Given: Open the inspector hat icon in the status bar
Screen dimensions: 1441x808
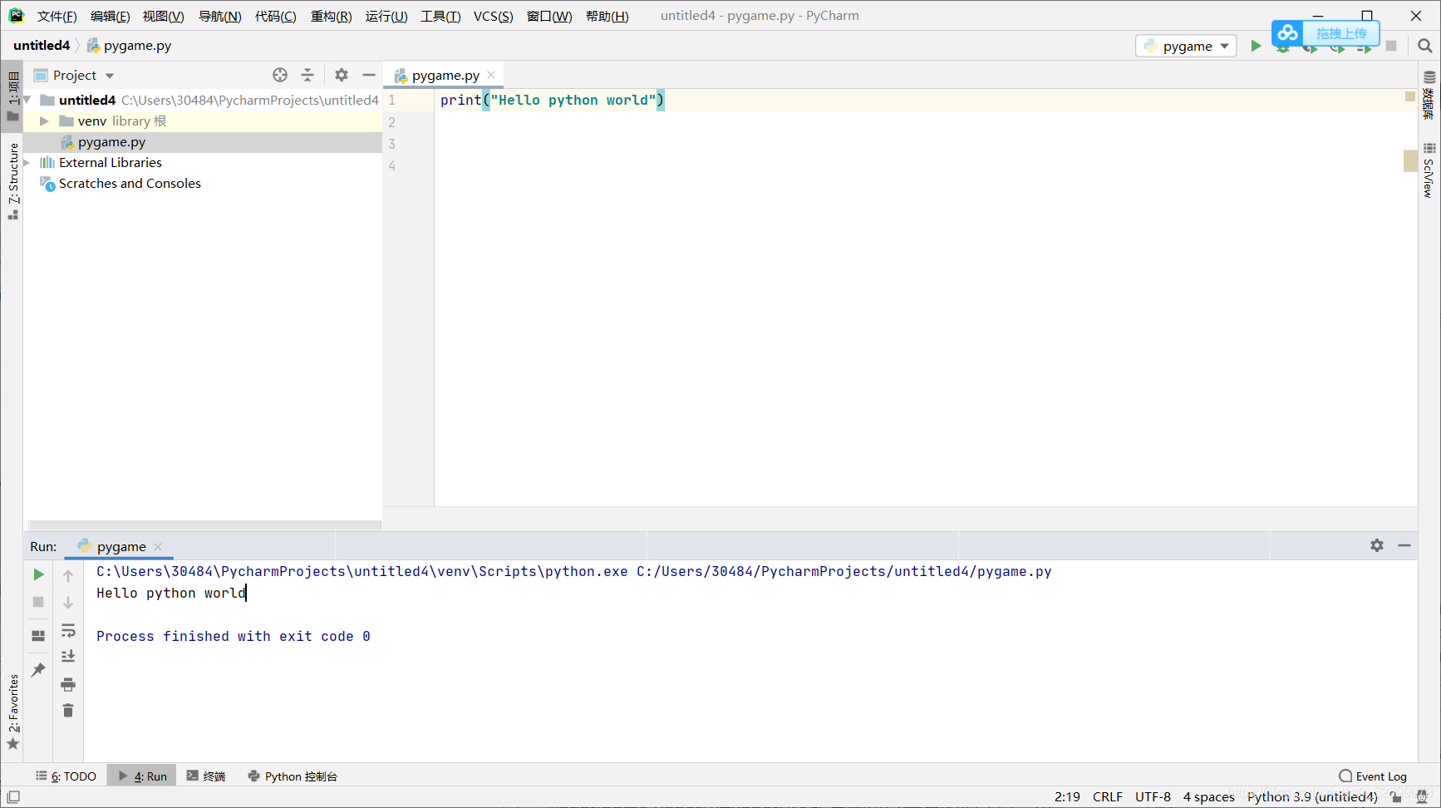Looking at the screenshot, I should click(x=1422, y=797).
